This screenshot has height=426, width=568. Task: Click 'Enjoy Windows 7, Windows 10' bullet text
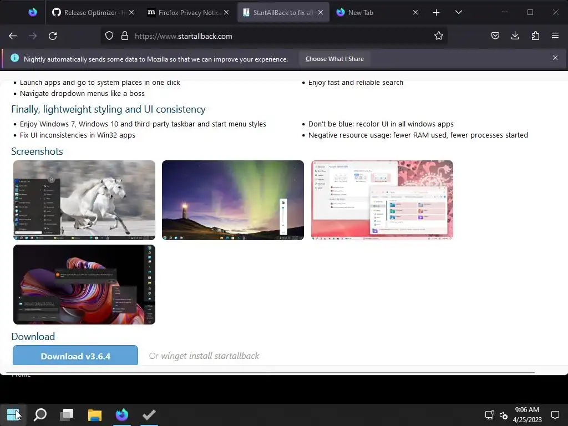pyautogui.click(x=143, y=124)
